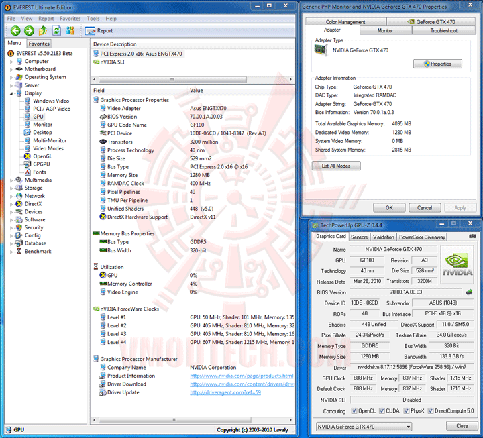The height and width of the screenshot is (438, 483).
Task: Click the Multimedia icon in the tree
Action: pyautogui.click(x=19, y=180)
